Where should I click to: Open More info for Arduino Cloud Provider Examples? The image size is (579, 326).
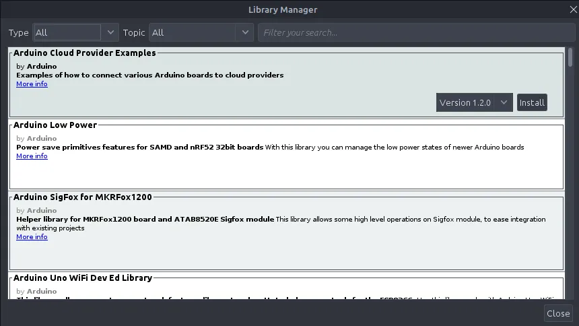pos(32,84)
